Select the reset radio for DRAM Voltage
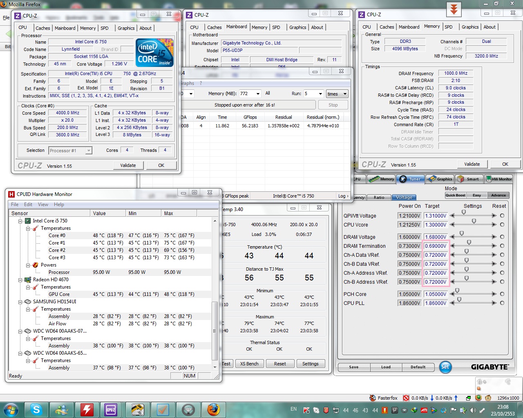523x418 pixels. [x=502, y=237]
